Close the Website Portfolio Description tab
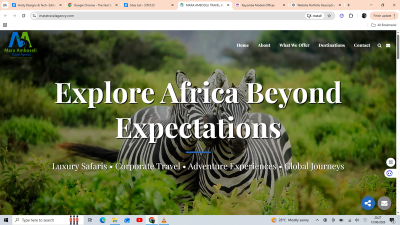This screenshot has height=225, width=400. [339, 5]
